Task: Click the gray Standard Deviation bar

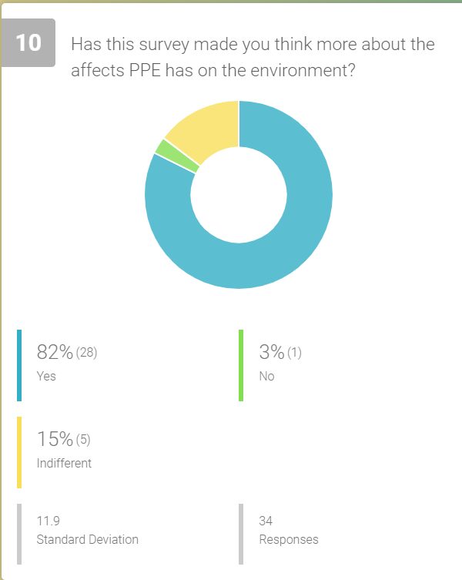Action: click(x=19, y=535)
